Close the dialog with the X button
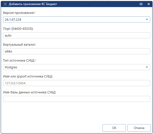Viewport: 153px width, 134px height. coord(149,4)
